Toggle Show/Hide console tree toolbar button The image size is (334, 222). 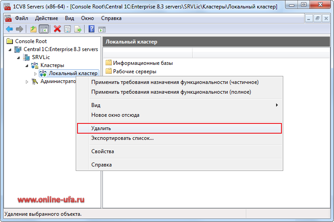click(x=44, y=29)
